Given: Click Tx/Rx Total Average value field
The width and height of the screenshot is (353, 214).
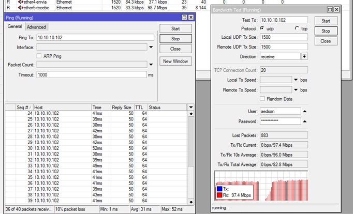Looking at the screenshot, I should click(284, 164).
